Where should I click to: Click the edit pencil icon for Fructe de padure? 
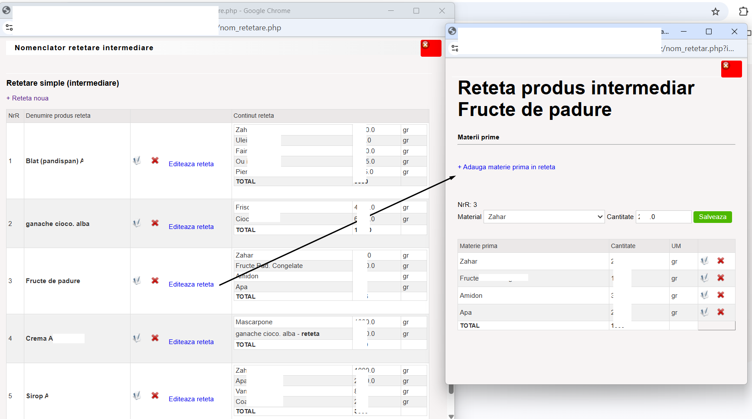[137, 280]
